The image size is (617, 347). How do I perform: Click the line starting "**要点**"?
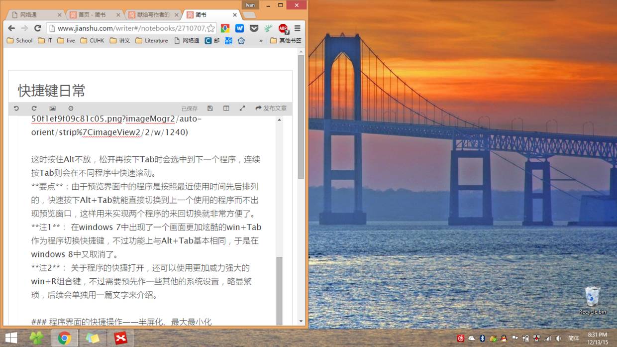tap(145, 187)
